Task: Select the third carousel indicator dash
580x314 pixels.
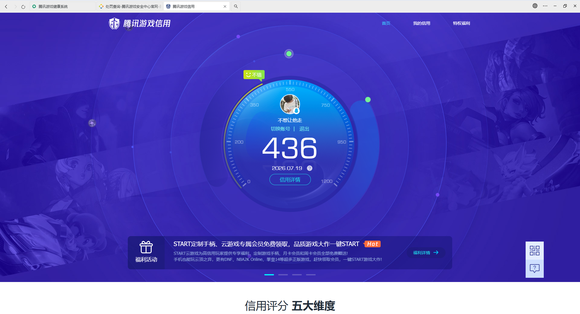Action: [x=297, y=275]
